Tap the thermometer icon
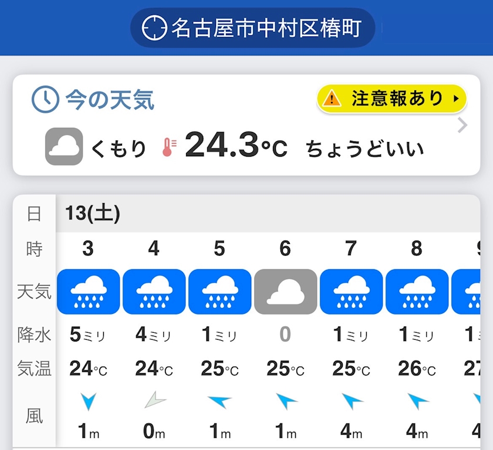 click(x=168, y=147)
